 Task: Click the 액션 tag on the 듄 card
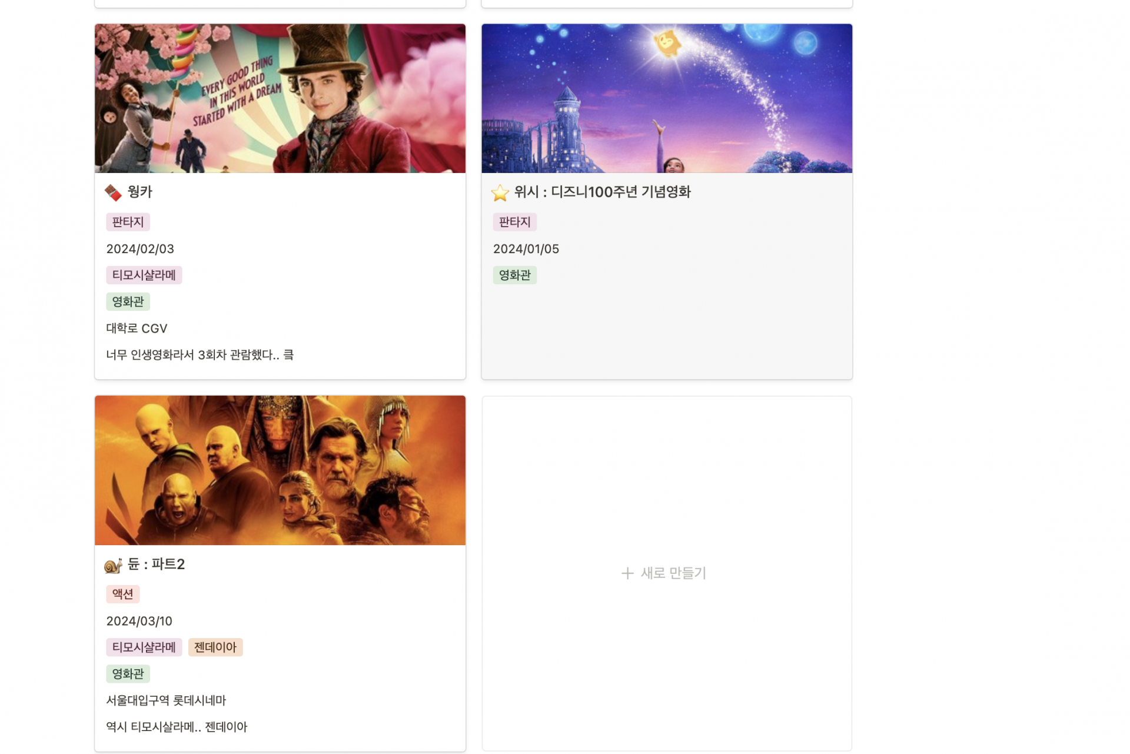[x=123, y=594]
